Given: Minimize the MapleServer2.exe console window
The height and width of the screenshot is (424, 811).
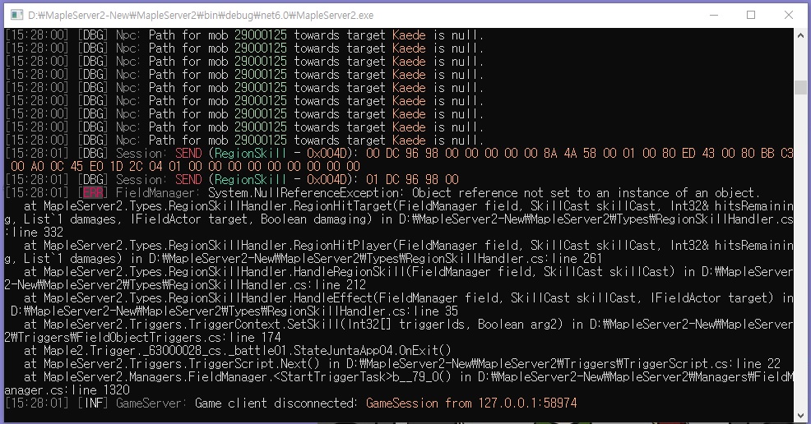Looking at the screenshot, I should (x=714, y=15).
